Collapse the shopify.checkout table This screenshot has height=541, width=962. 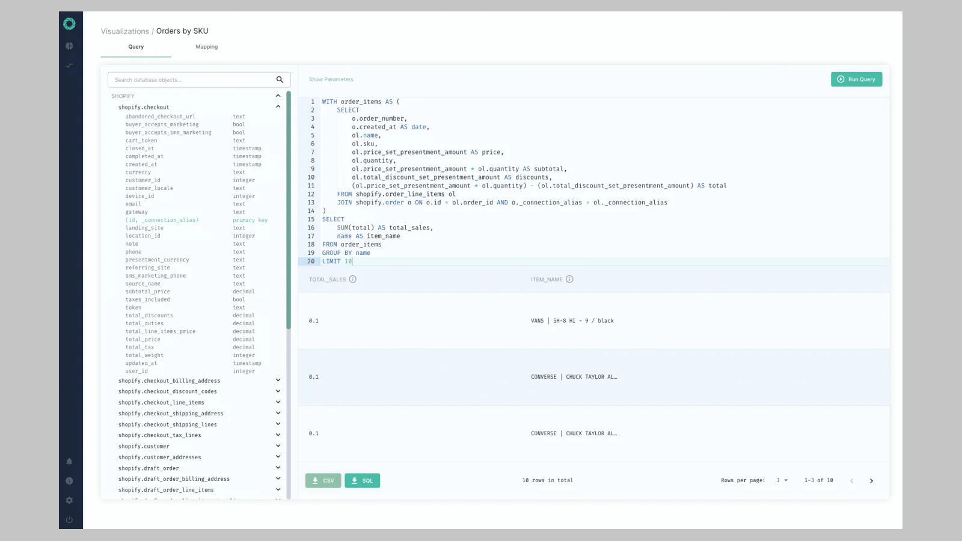(278, 107)
